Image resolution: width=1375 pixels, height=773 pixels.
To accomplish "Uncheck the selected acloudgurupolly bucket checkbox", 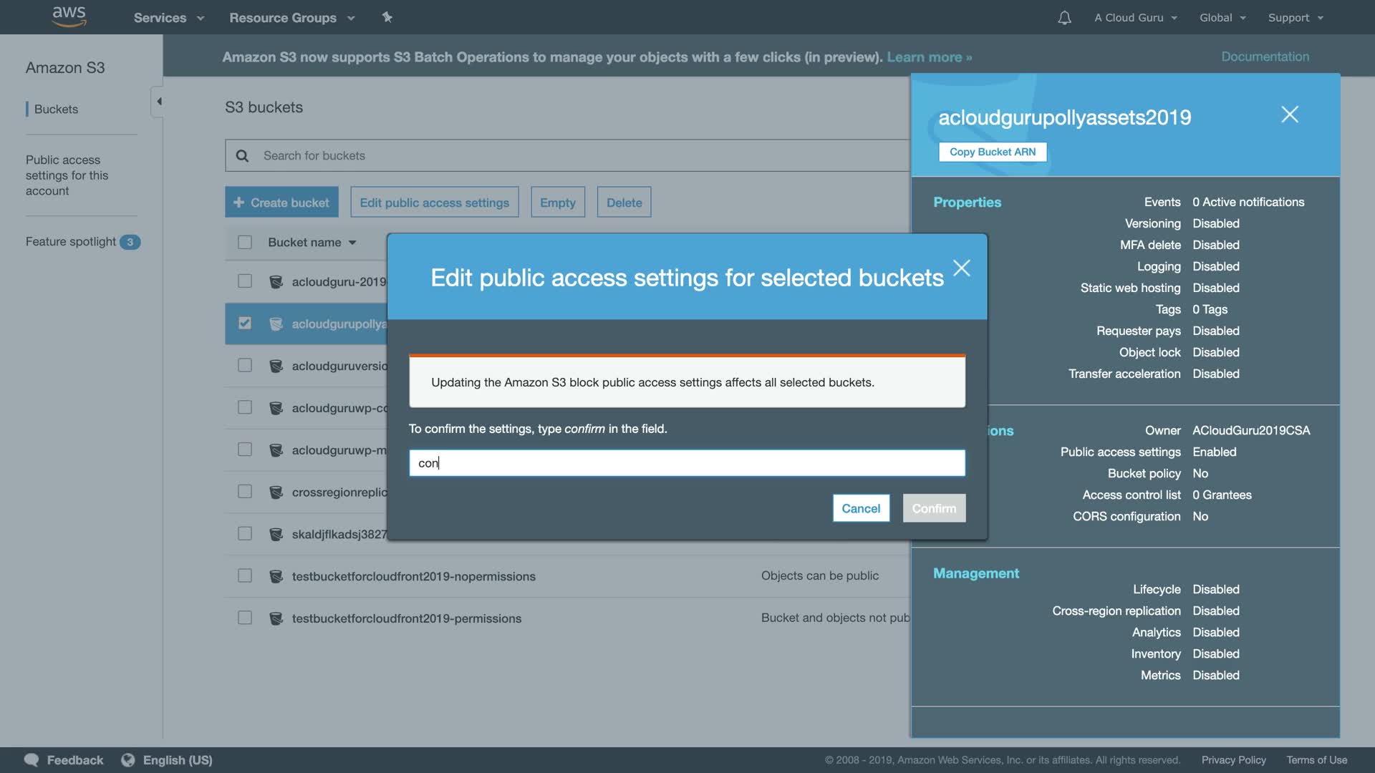I will pyautogui.click(x=245, y=324).
